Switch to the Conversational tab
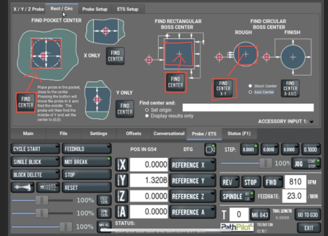The width and height of the screenshot is (328, 236). tap(169, 133)
